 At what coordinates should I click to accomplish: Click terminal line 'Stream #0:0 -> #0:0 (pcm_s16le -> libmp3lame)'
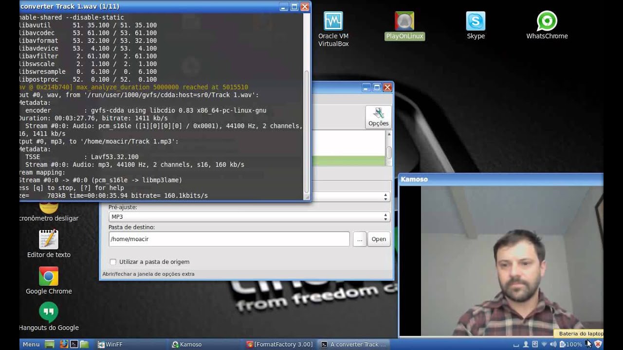point(101,180)
